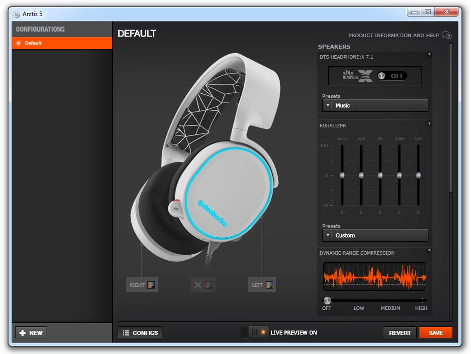The width and height of the screenshot is (471, 354).
Task: Toggle the DTS Headphone:X switch on
Action: coord(392,76)
